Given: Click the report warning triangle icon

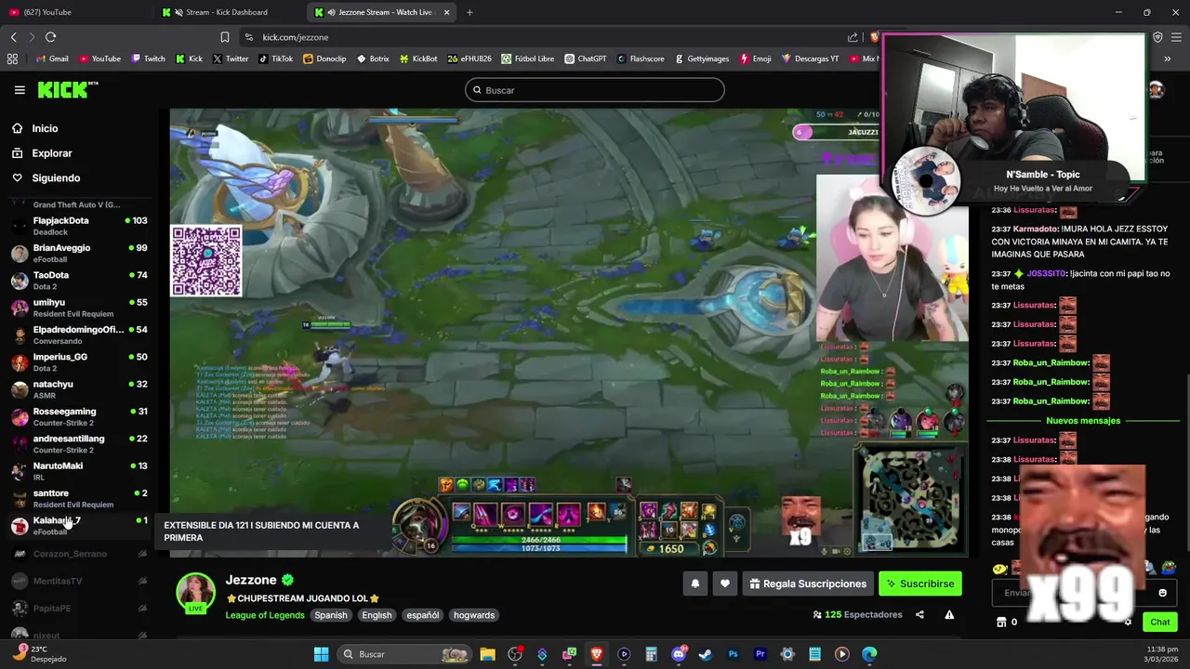Looking at the screenshot, I should [949, 614].
